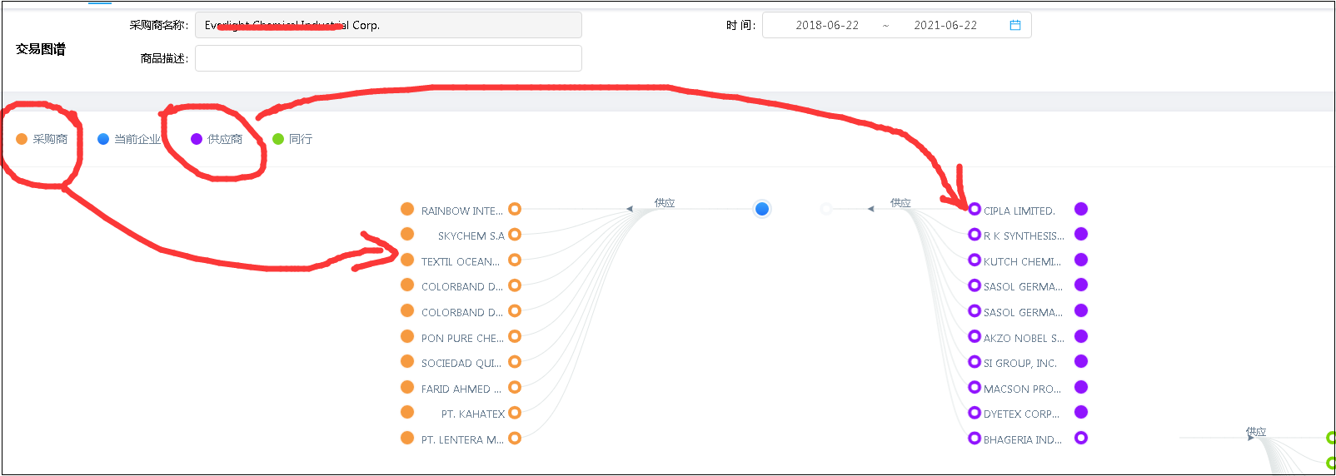Viewport: 1336px width, 476px height.
Task: Click filled purple node after MACSON PRO...
Action: (1081, 387)
